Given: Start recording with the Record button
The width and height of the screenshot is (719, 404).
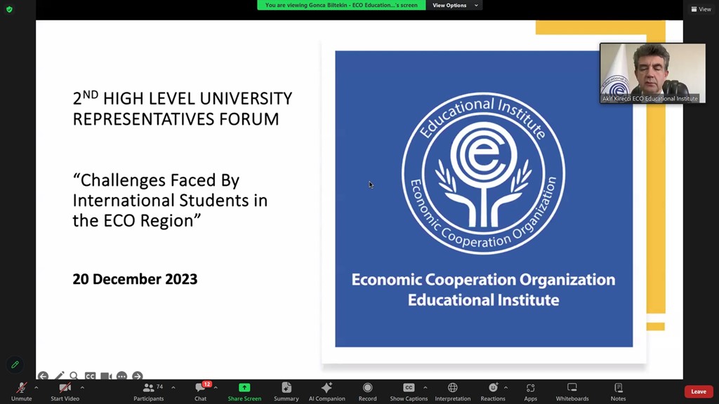Looking at the screenshot, I should click(x=367, y=391).
